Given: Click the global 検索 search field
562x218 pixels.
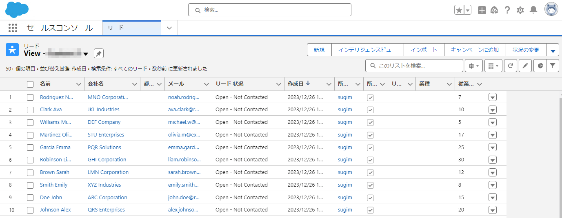Looking at the screenshot, I should coord(269,10).
